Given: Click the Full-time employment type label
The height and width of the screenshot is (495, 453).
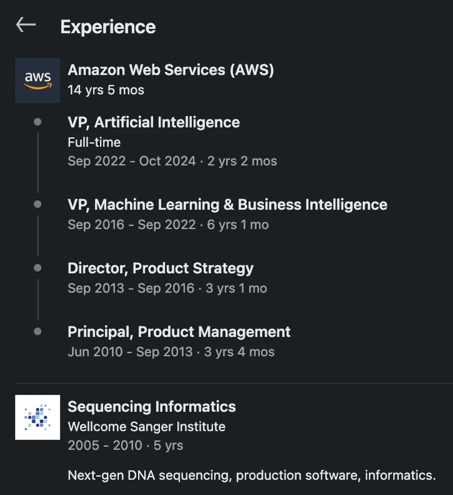Looking at the screenshot, I should click(x=94, y=142).
